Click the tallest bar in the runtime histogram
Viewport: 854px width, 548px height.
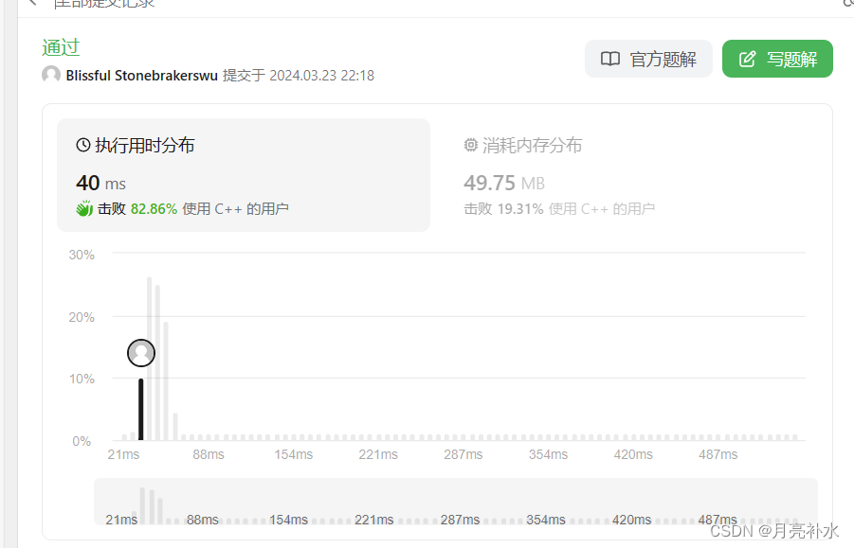coord(149,360)
